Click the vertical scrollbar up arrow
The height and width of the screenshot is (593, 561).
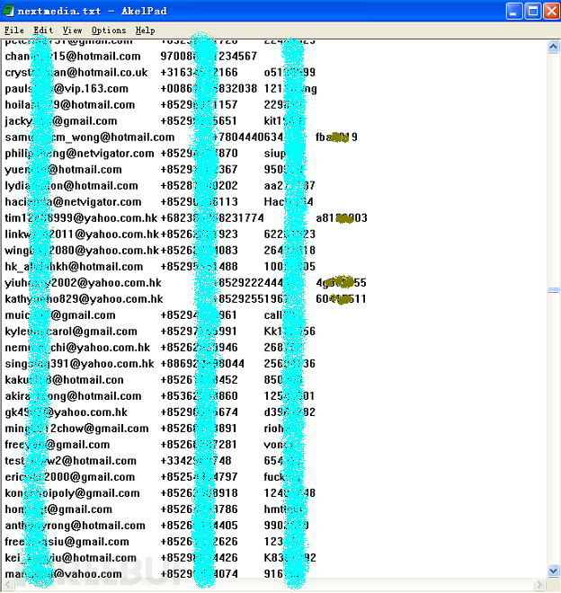tap(553, 47)
